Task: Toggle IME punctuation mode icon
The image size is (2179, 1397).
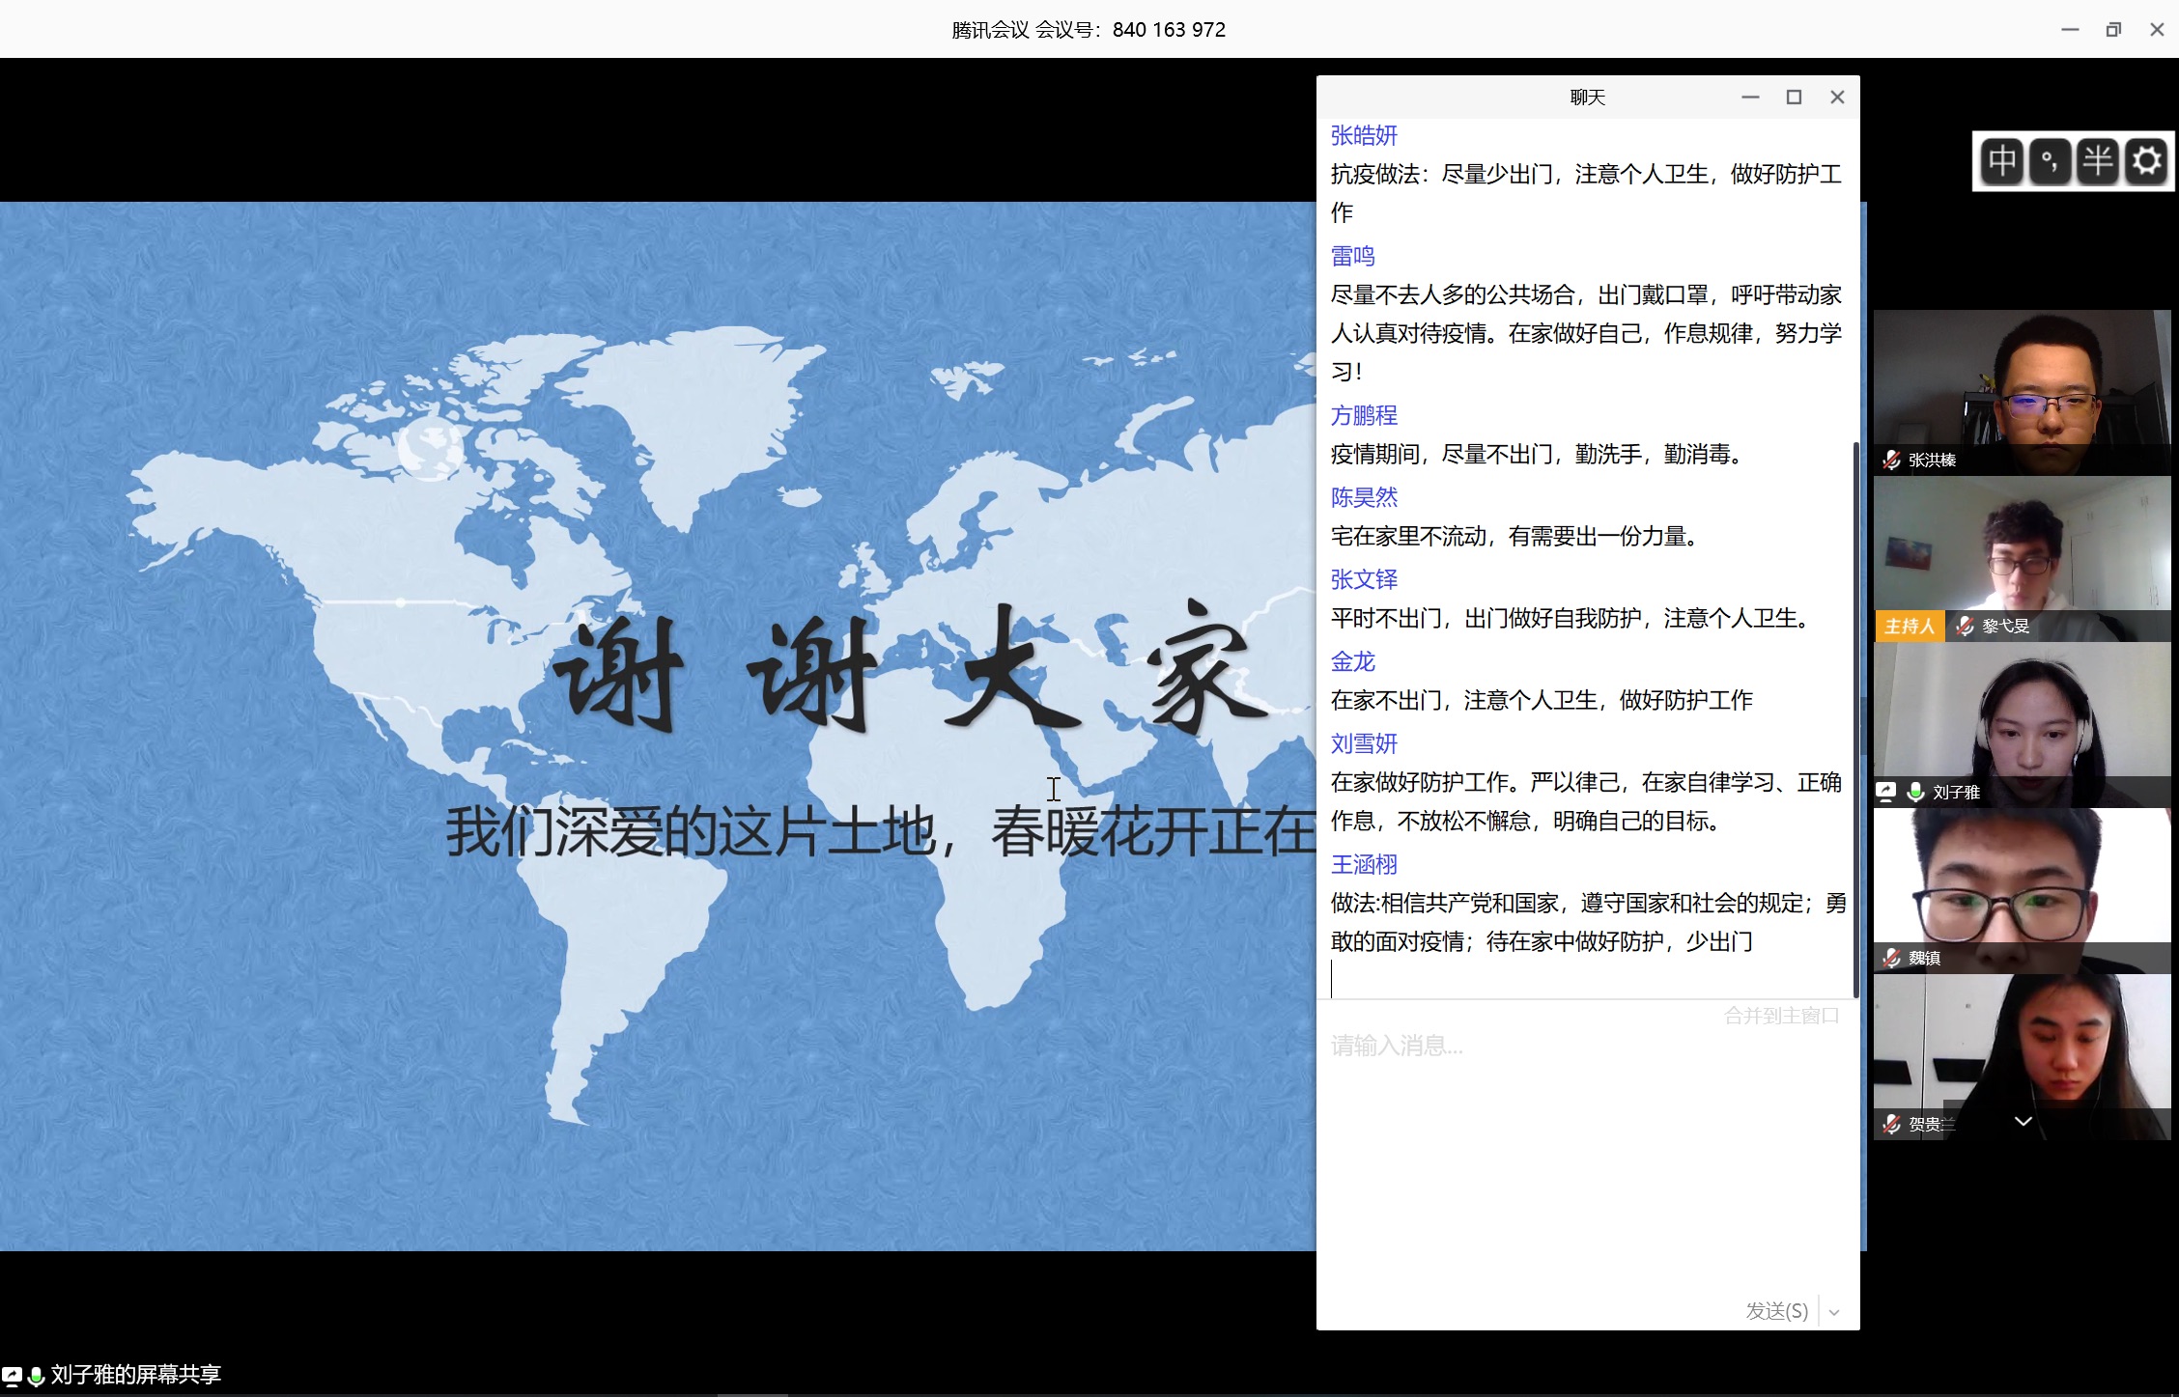Action: [2050, 160]
